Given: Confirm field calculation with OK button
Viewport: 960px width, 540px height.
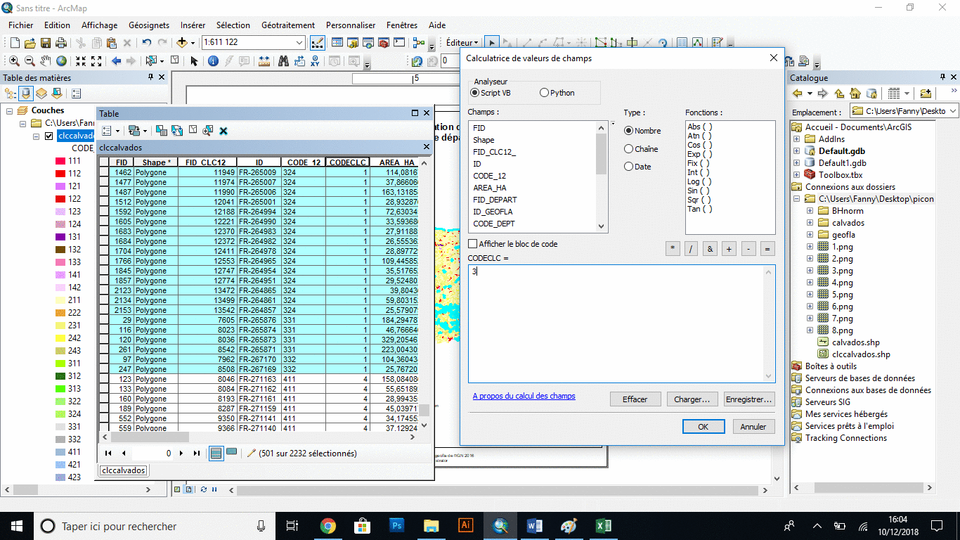Looking at the screenshot, I should 703,426.
